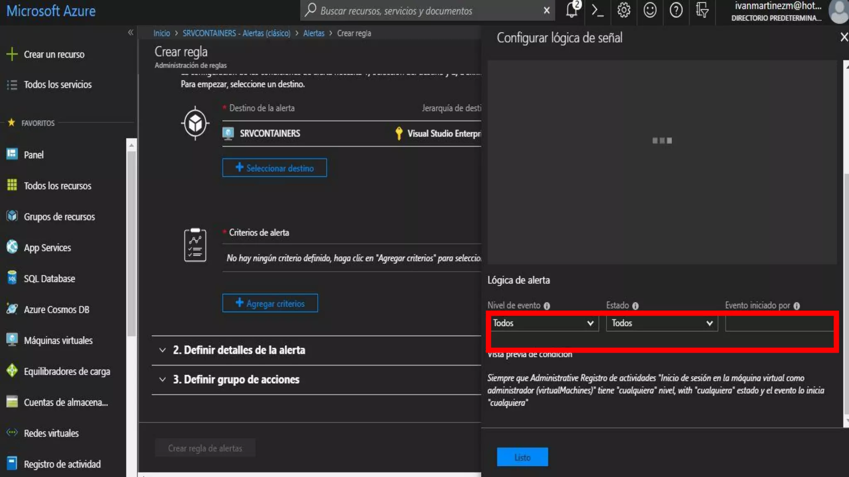
Task: Click the Evento iniciado por input field
Action: click(x=779, y=323)
